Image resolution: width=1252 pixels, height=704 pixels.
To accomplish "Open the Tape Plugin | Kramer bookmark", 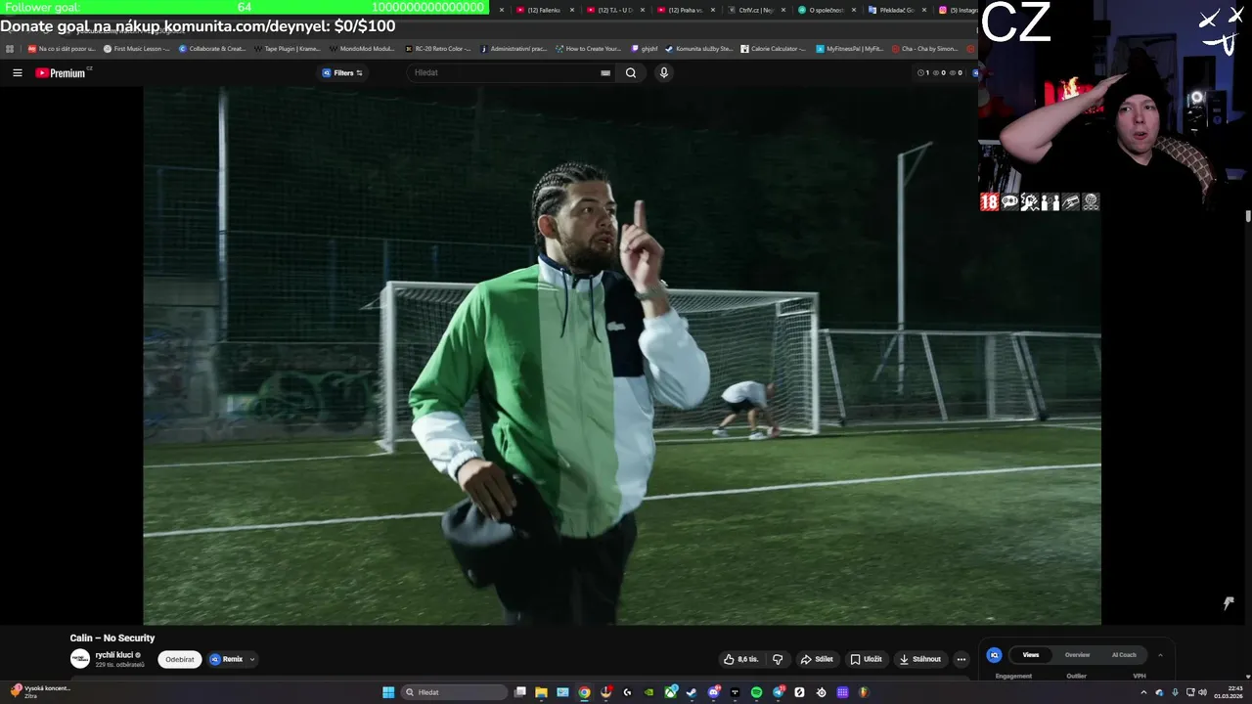I will [287, 48].
